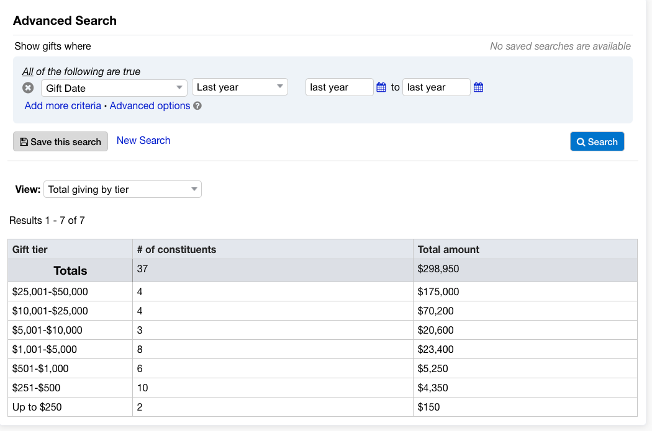Select the Up to $250 tier row
This screenshot has height=431, width=652.
(37, 407)
